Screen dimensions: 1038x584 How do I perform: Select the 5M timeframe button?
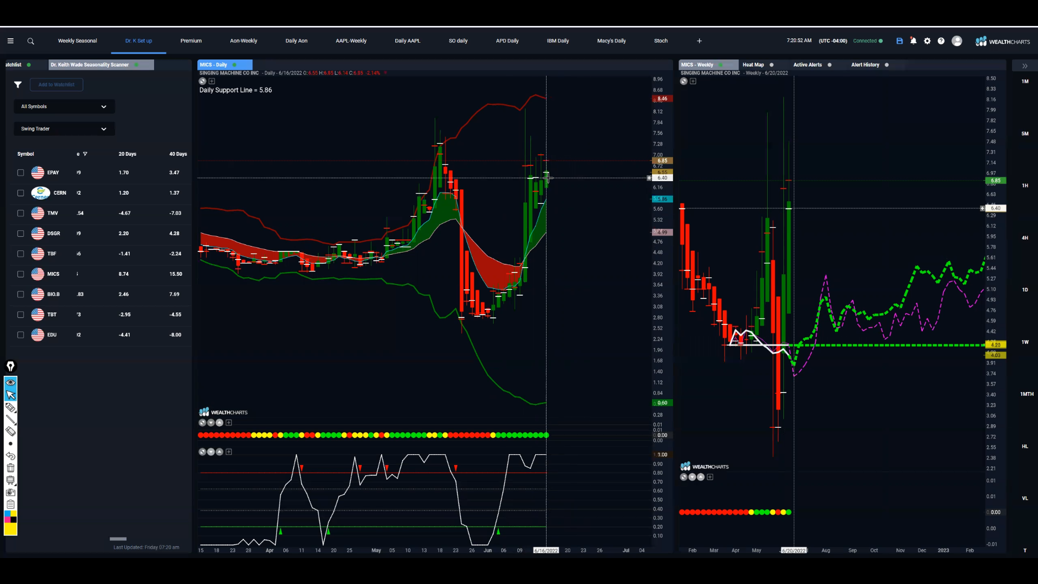(1025, 134)
